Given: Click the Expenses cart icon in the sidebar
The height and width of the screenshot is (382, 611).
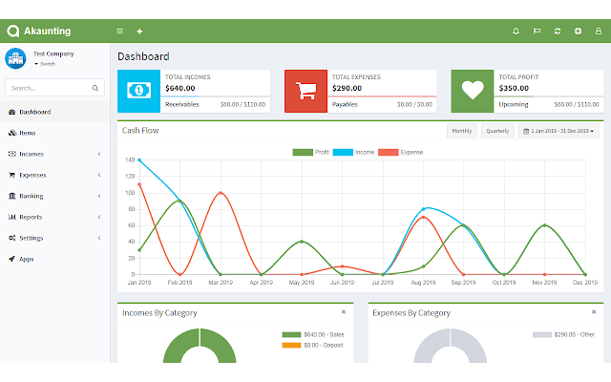Looking at the screenshot, I should [12, 175].
